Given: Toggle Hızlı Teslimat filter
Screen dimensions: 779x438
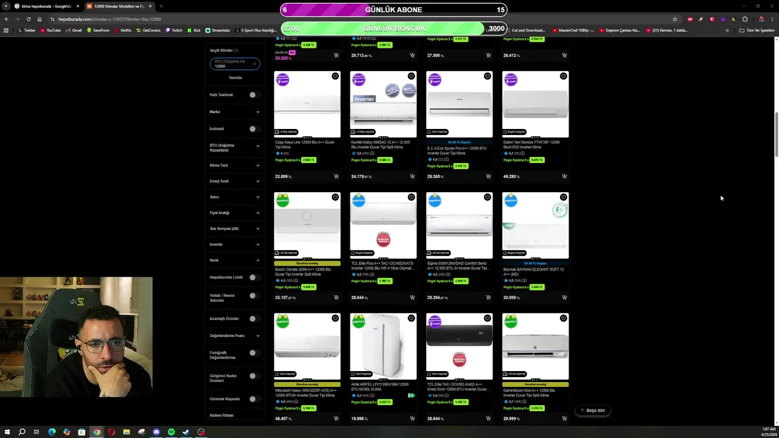Looking at the screenshot, I should click(x=254, y=95).
